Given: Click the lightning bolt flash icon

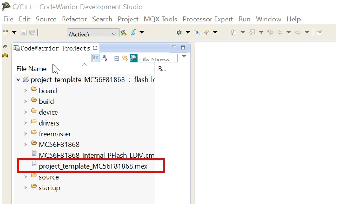Looking at the screenshot, I should 133,32.
